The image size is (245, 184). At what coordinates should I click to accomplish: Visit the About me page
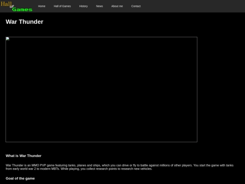117,6
